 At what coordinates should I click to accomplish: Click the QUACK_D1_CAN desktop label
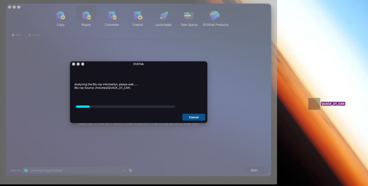(333, 104)
